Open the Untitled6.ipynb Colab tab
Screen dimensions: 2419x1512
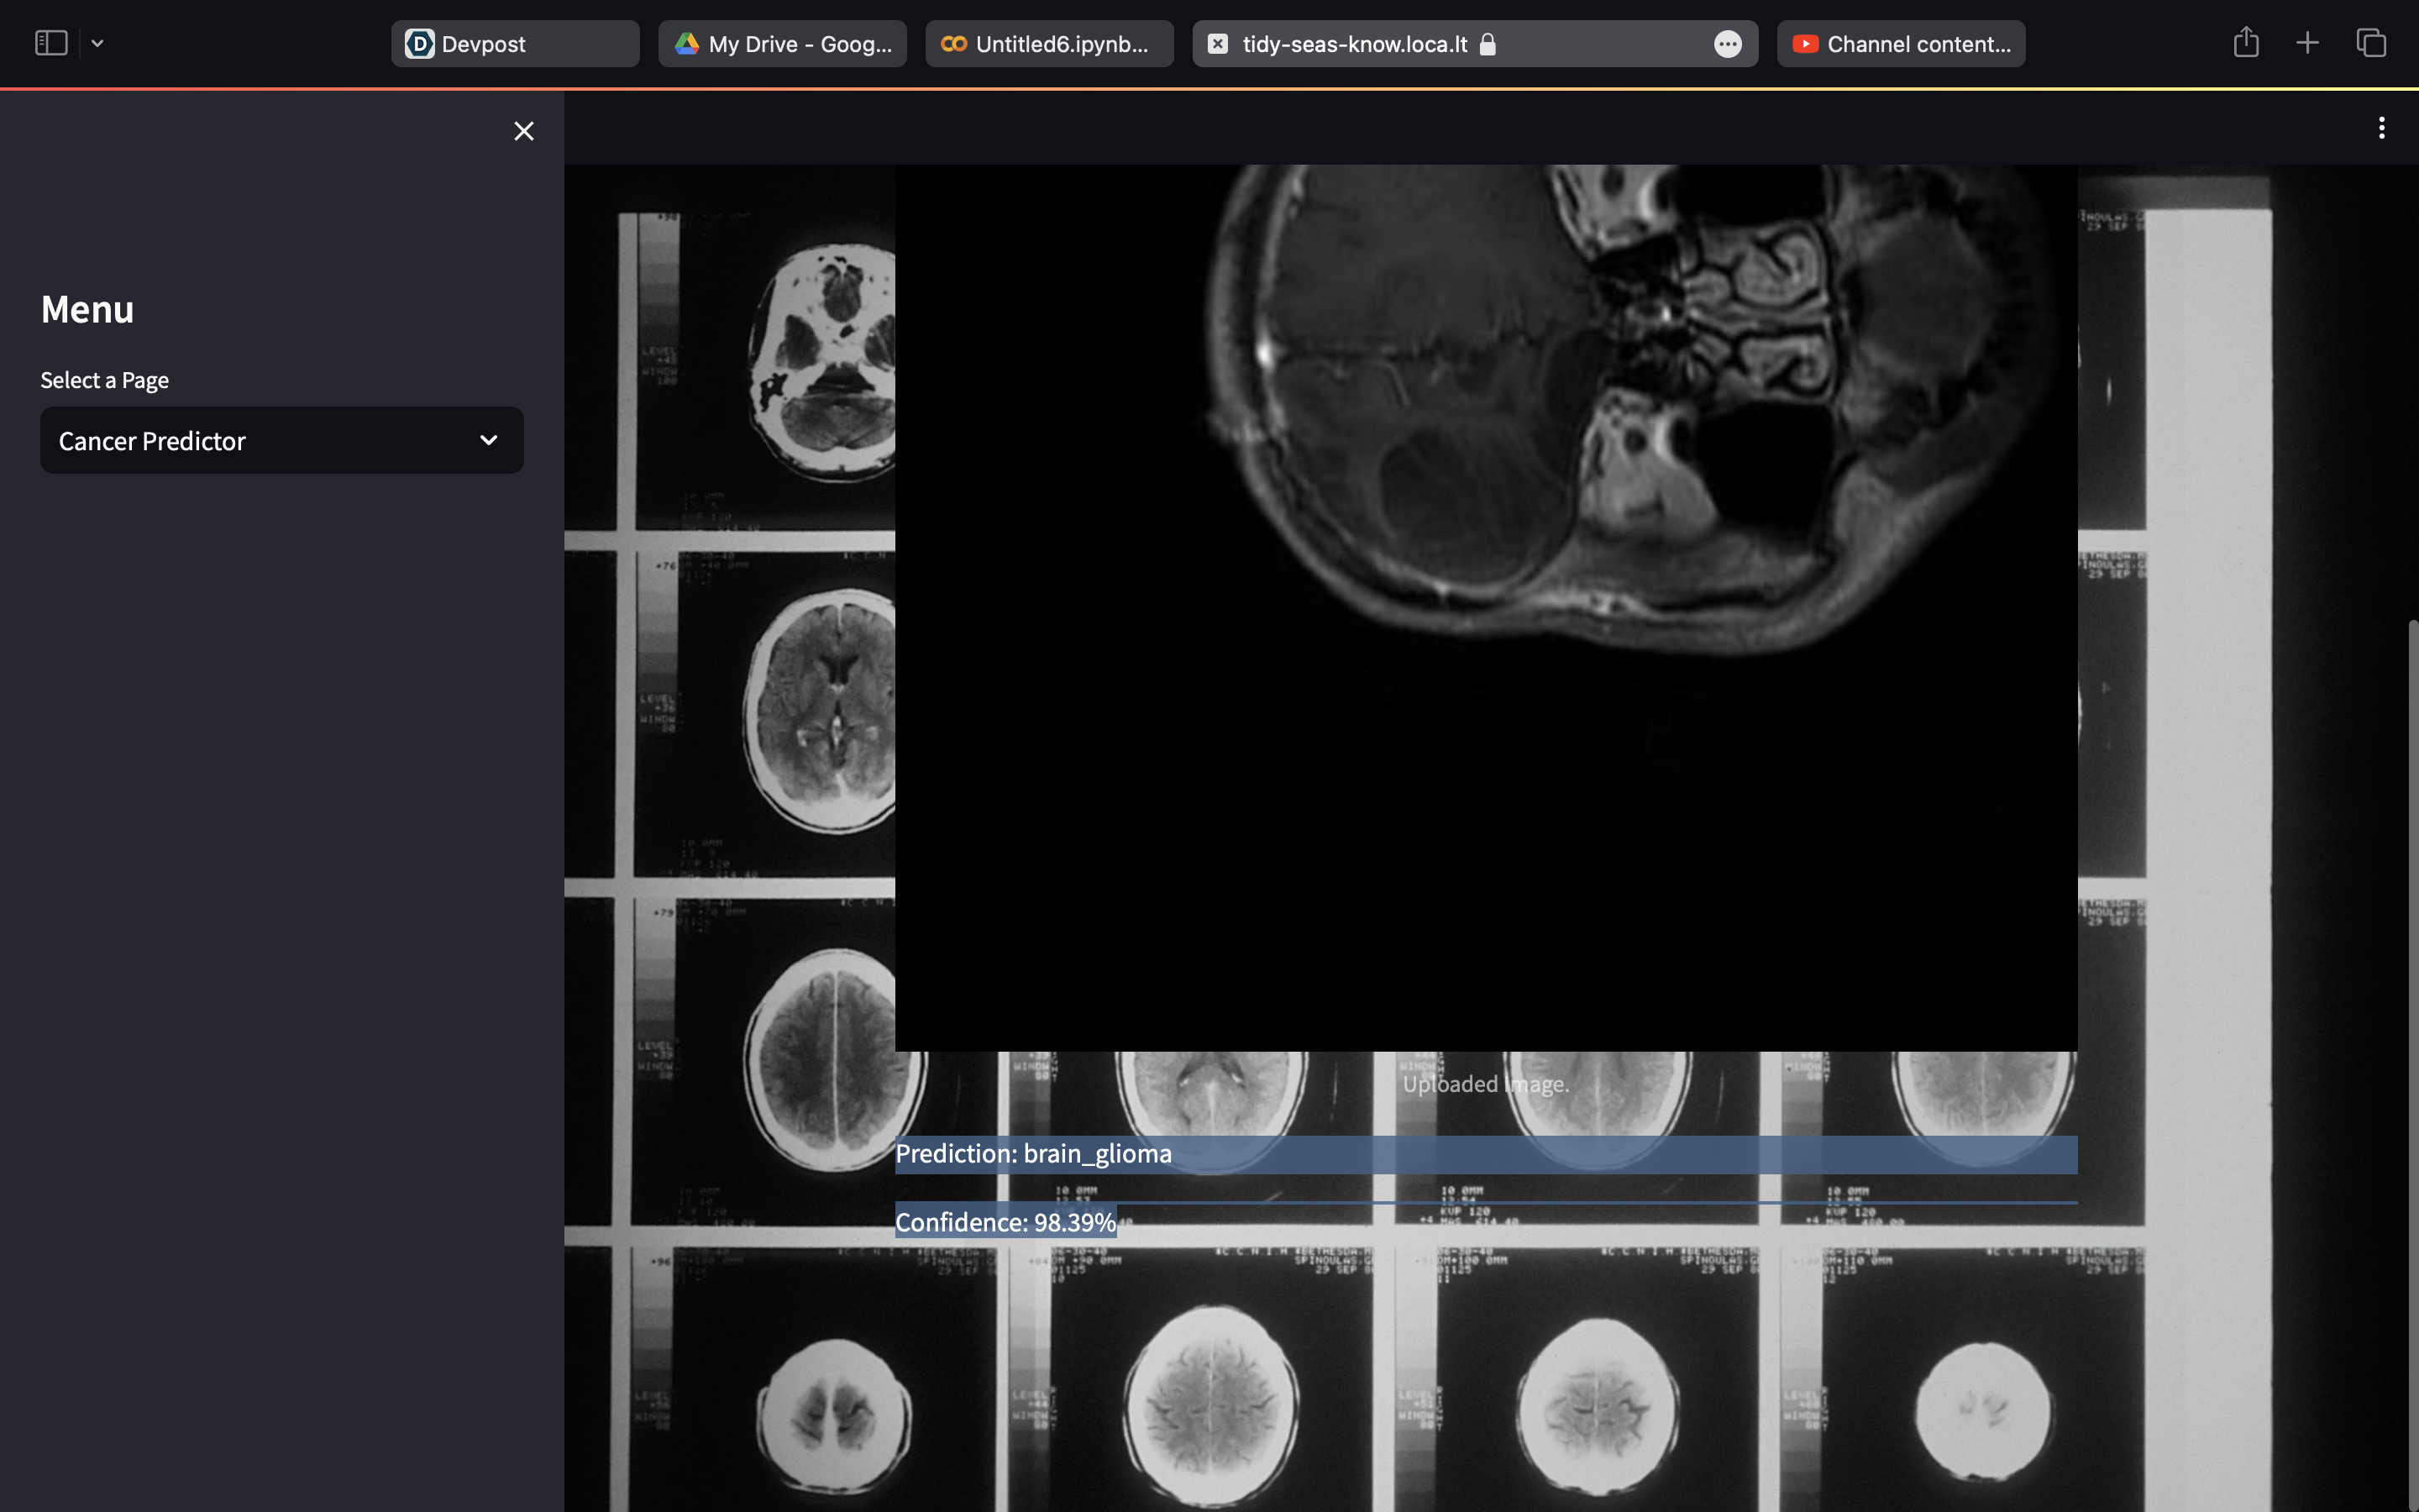point(1048,44)
